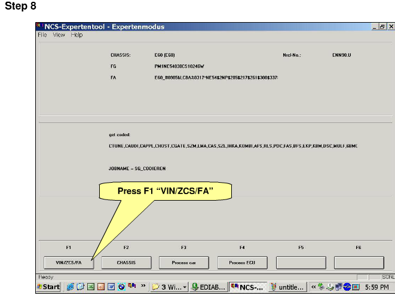Launch Word from quick launch
This screenshot has width=395, height=295.
click(x=111, y=287)
